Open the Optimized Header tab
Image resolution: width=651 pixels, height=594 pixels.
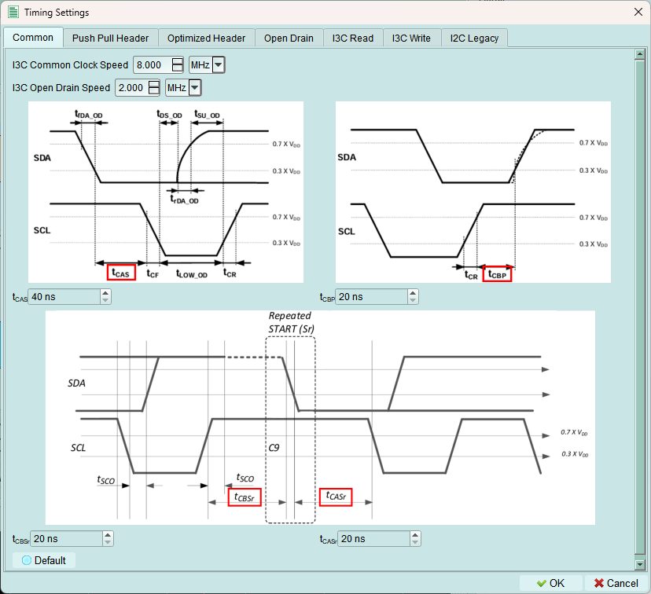207,38
